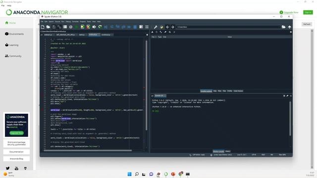
Task: Open File Explorer on taskbar
Action: [144, 174]
